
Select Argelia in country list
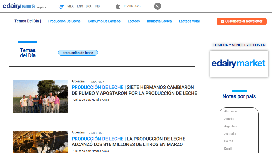click(x=229, y=119)
